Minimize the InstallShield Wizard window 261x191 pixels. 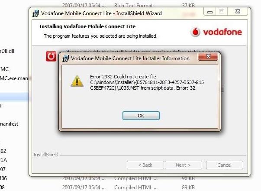[x=210, y=12]
